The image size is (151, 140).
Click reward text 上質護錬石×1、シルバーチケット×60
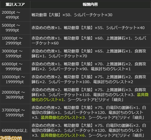pos(89,41)
